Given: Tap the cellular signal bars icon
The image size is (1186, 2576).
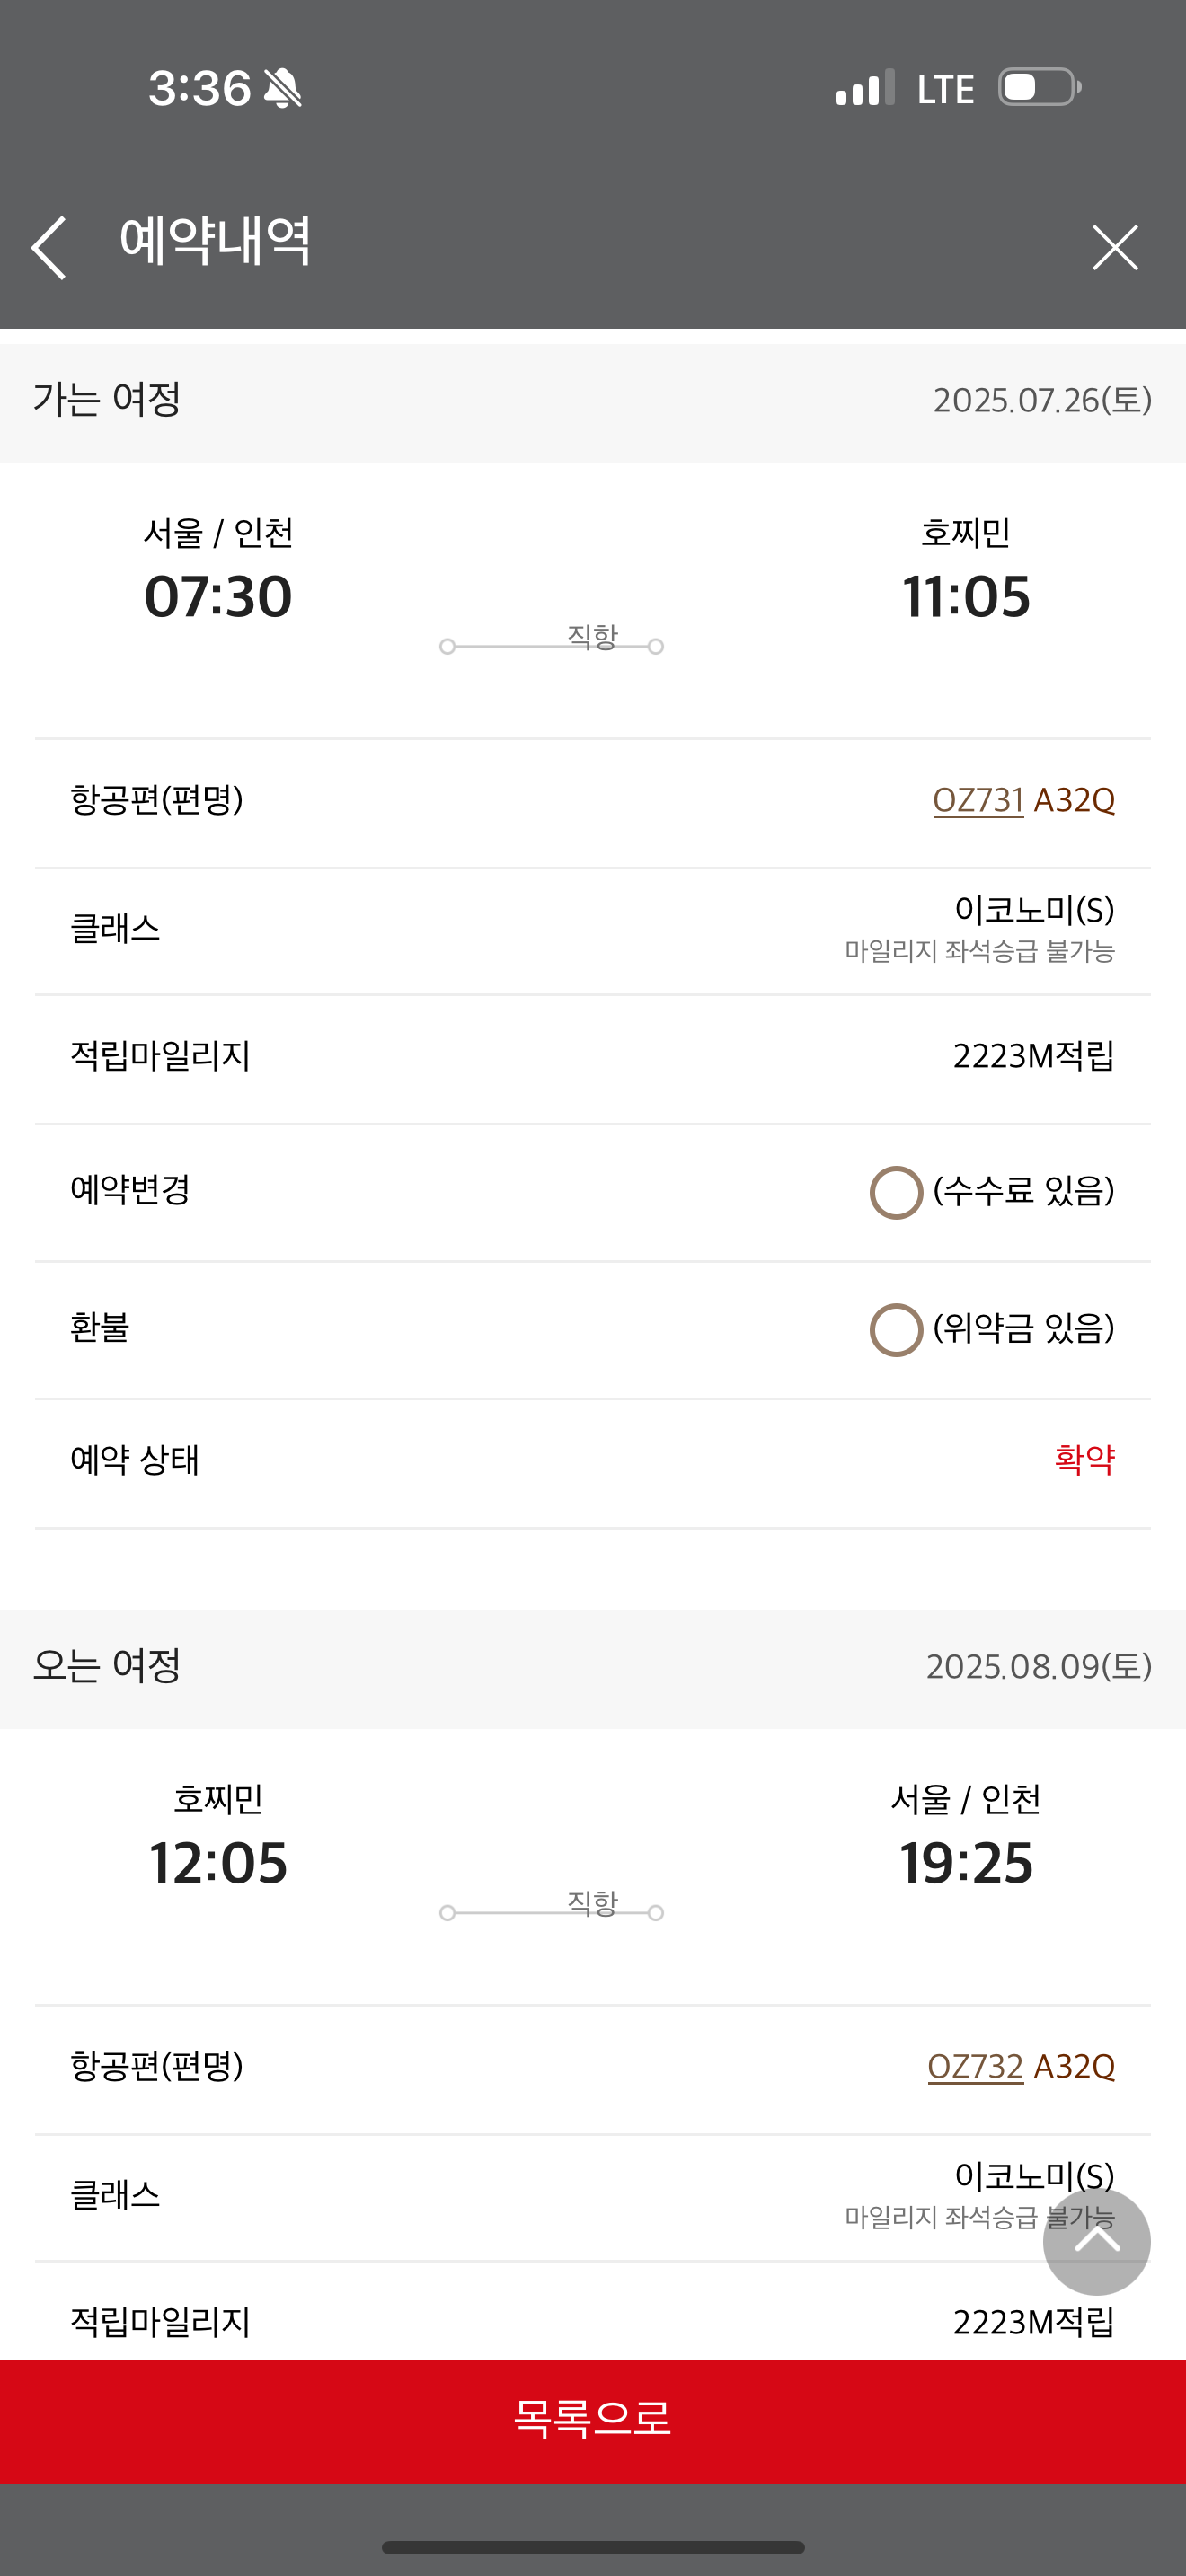Looking at the screenshot, I should 864,88.
